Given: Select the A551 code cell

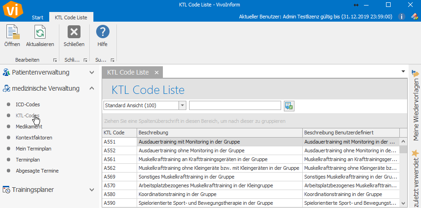Looking at the screenshot, I should coord(119,142).
